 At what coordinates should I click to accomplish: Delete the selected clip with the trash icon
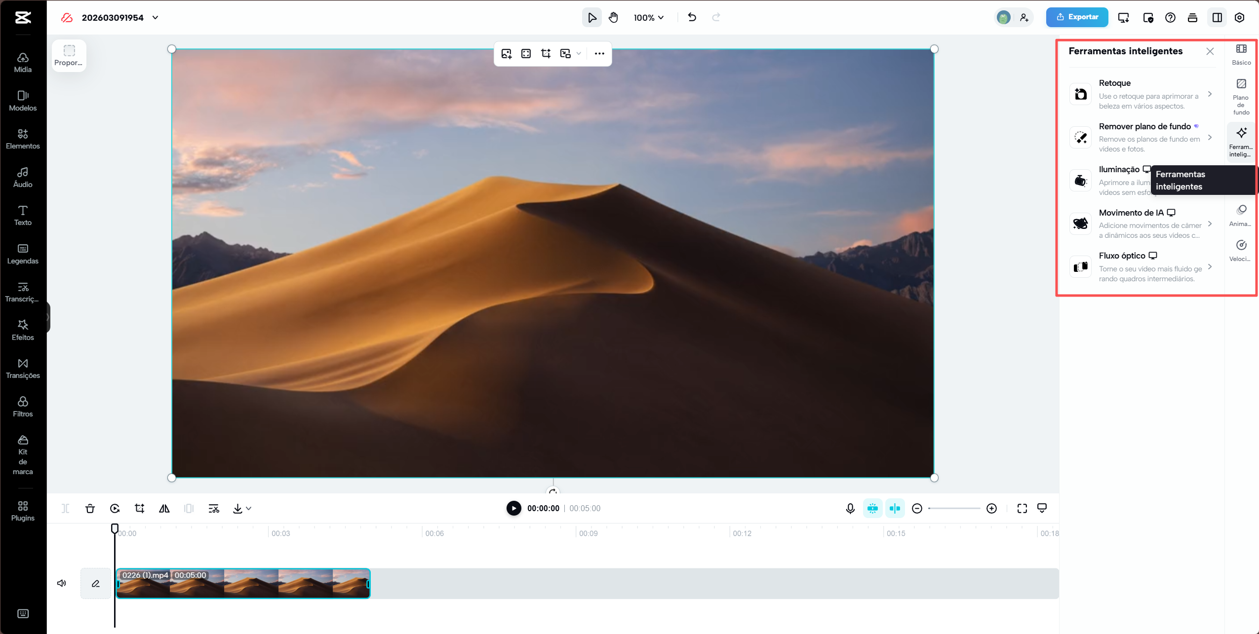[90, 508]
